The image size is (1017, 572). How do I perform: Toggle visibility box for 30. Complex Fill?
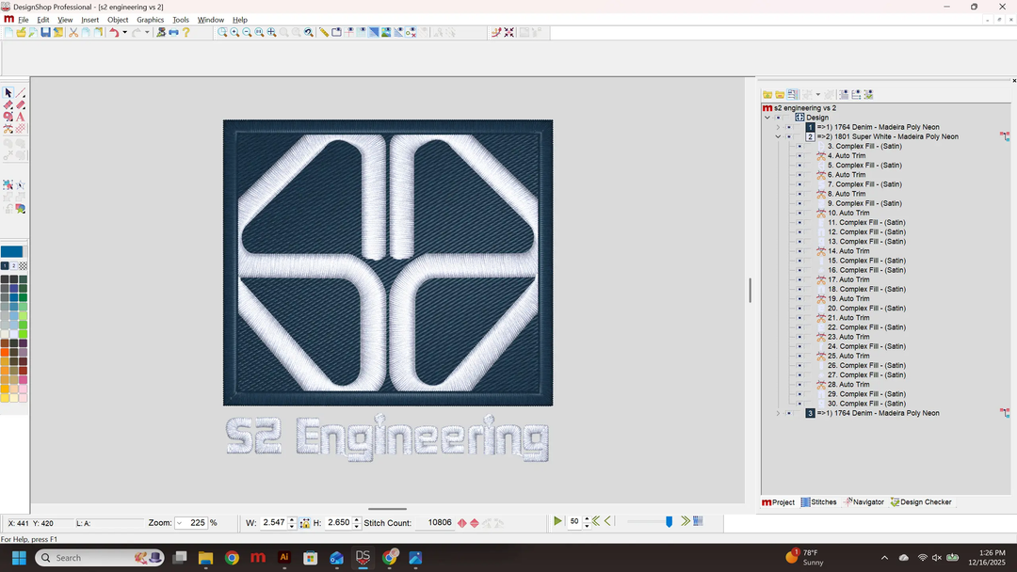tap(799, 404)
